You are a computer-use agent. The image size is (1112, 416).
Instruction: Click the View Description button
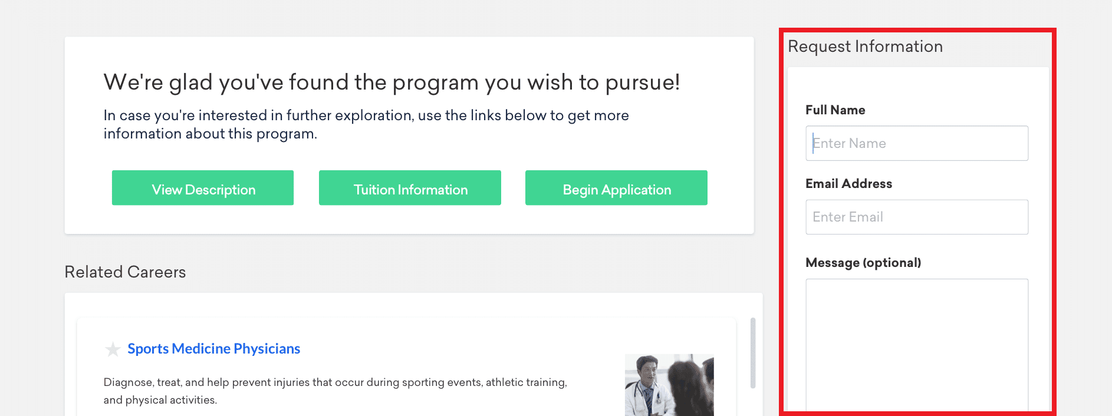click(203, 188)
